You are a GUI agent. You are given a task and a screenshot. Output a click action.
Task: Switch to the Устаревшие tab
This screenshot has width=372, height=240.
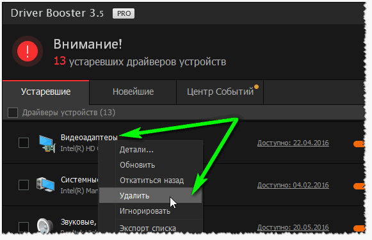(x=46, y=92)
